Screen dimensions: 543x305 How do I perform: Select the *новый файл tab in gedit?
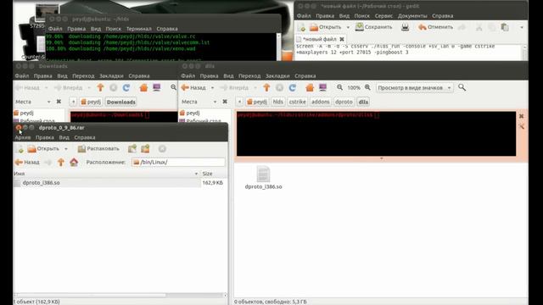320,39
